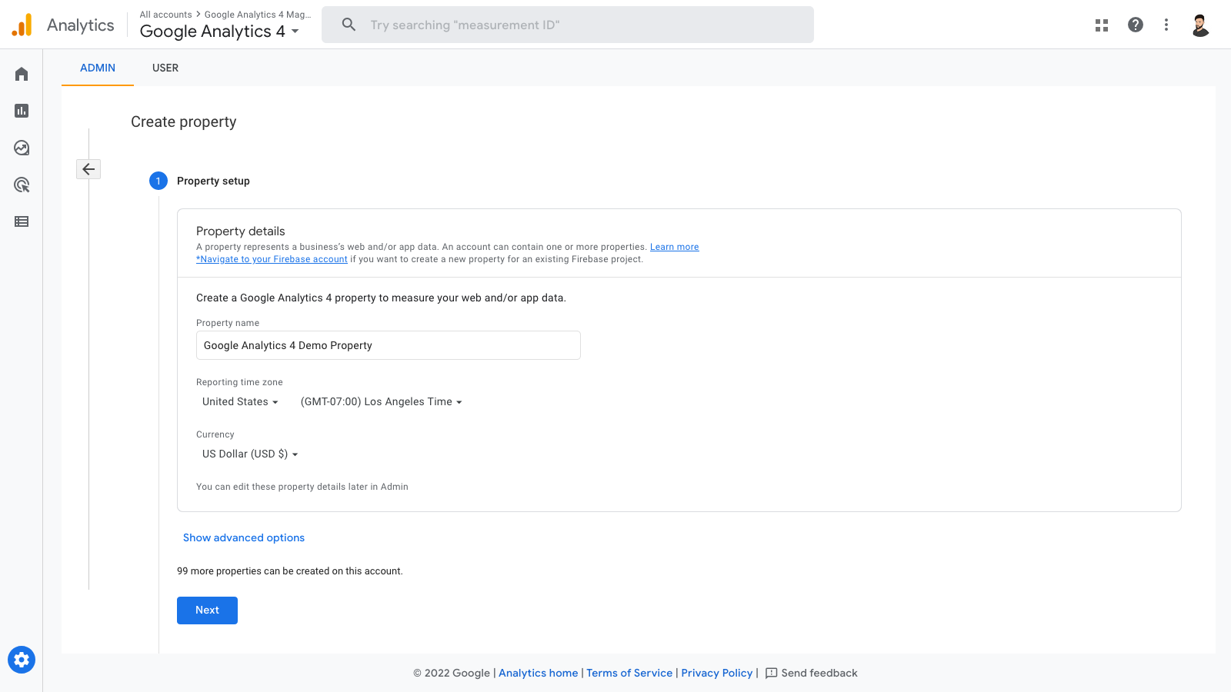
Task: Click the 99 more properties notice text
Action: point(290,571)
